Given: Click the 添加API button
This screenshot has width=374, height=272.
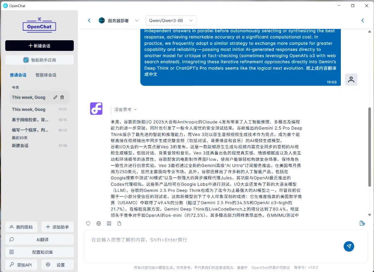Looking at the screenshot, I should click(21, 265).
